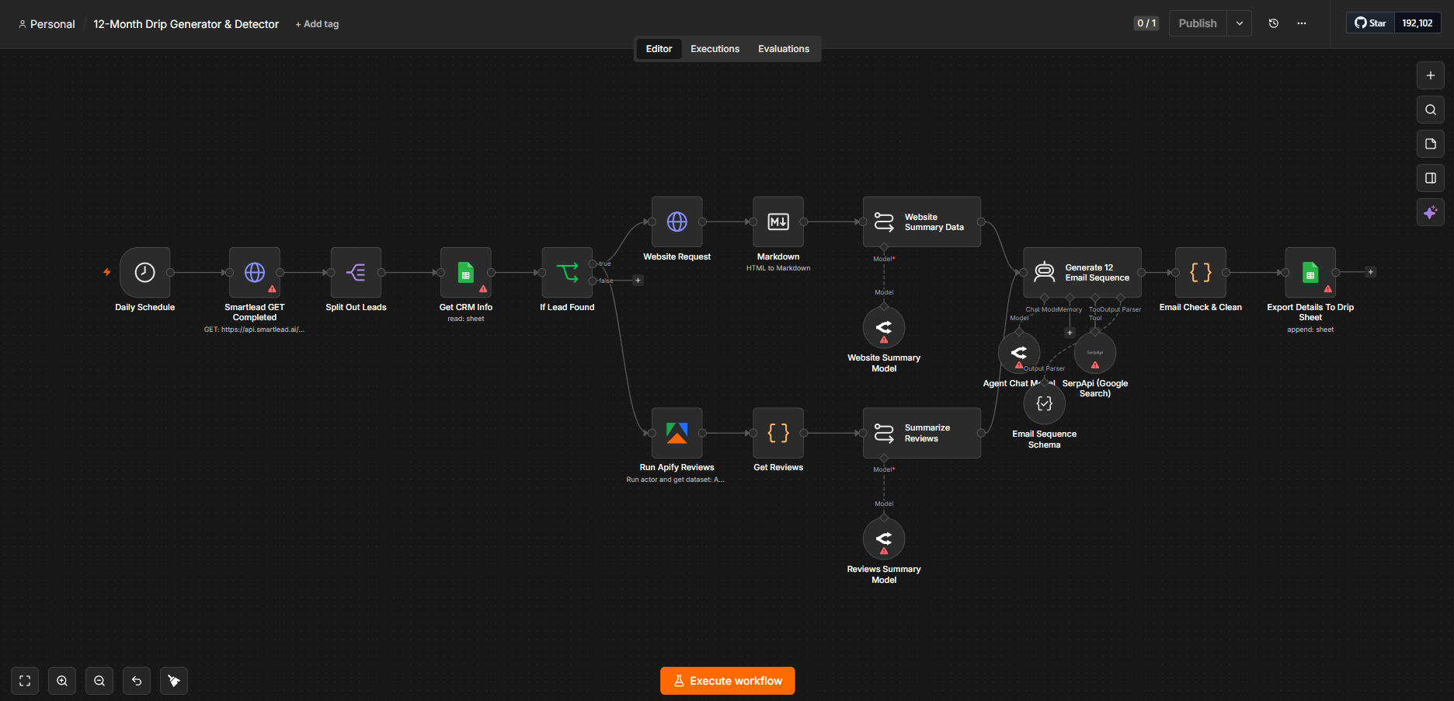Image resolution: width=1454 pixels, height=701 pixels.
Task: Open the GitHub Star button
Action: [x=1370, y=23]
